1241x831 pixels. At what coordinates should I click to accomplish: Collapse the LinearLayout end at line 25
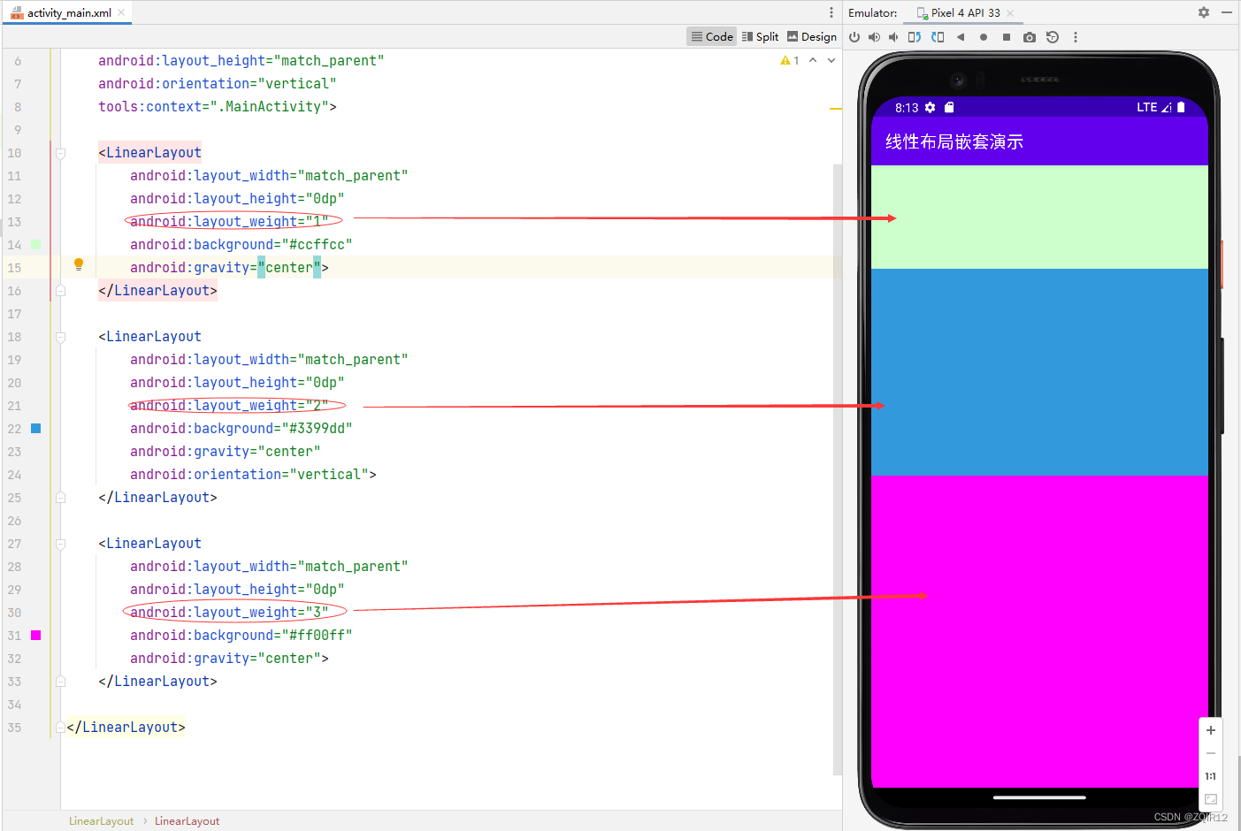(61, 497)
